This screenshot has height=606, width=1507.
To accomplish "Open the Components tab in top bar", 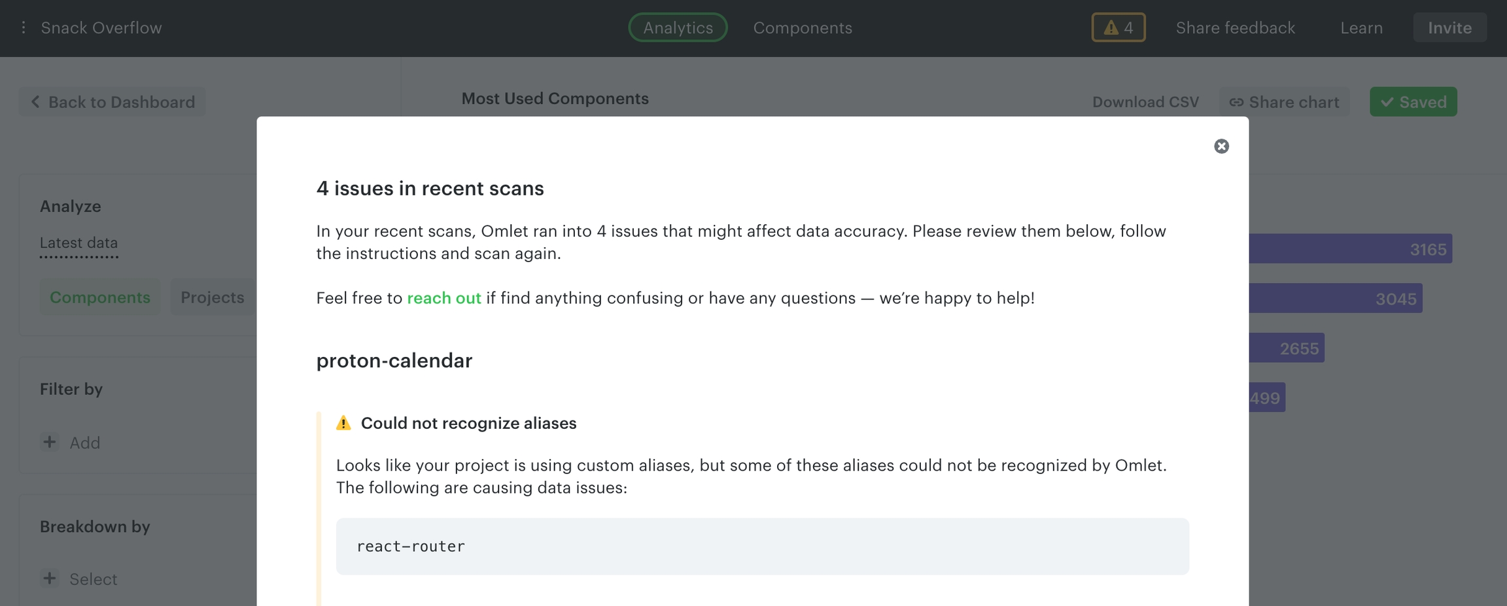I will pyautogui.click(x=802, y=27).
